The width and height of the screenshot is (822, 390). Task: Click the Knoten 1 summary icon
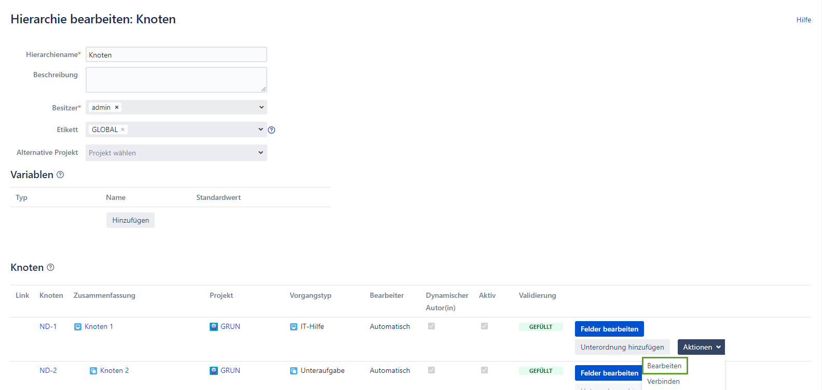78,327
